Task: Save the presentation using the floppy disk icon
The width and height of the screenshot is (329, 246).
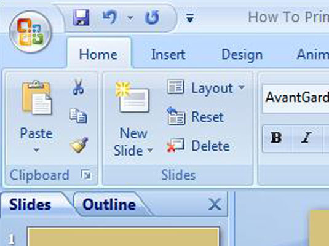Action: (81, 18)
